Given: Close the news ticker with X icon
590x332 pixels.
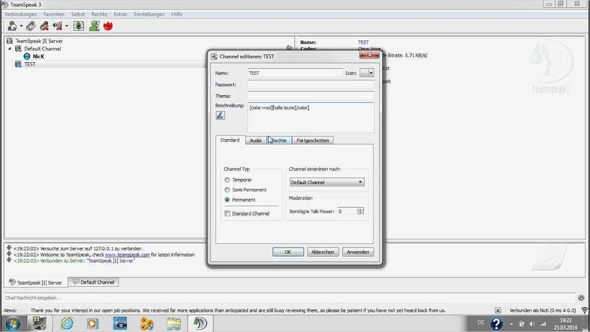Looking at the screenshot, I should [x=498, y=310].
